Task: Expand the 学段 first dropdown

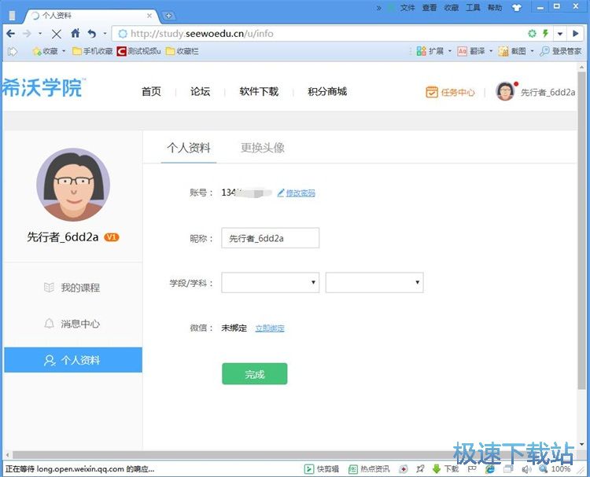Action: pyautogui.click(x=270, y=283)
